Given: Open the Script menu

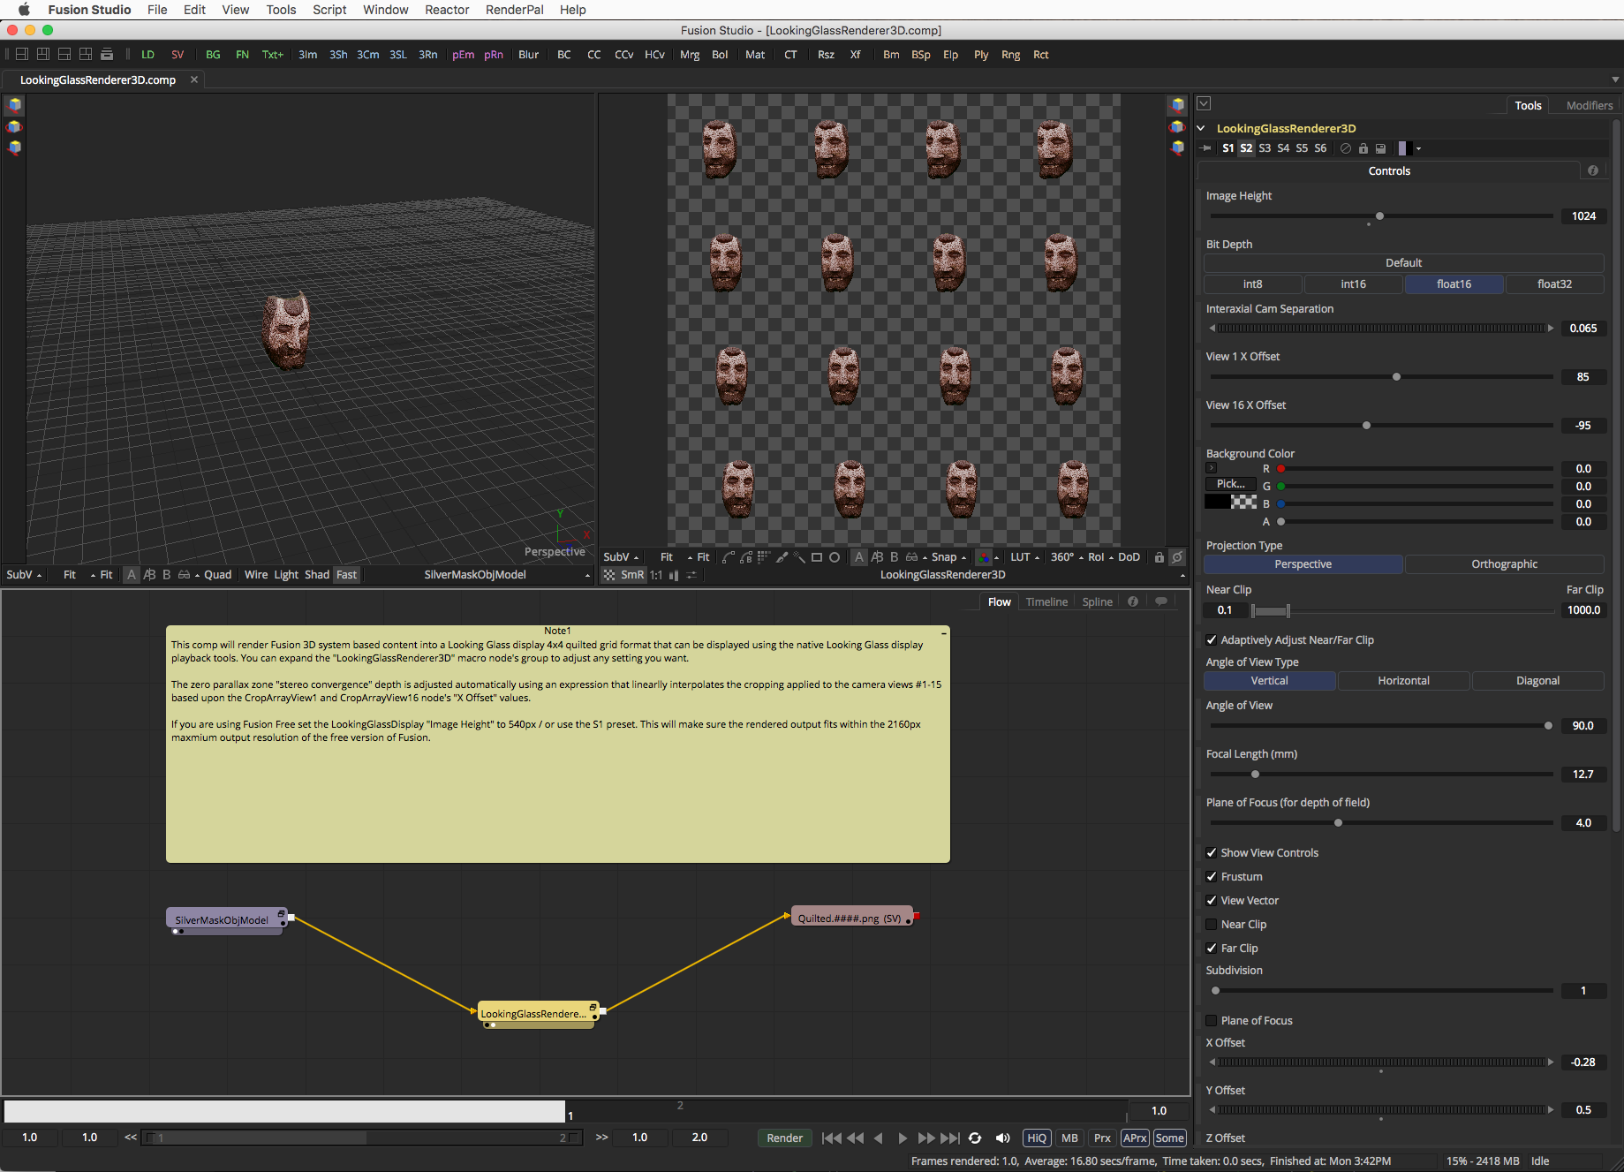Looking at the screenshot, I should coord(329,10).
